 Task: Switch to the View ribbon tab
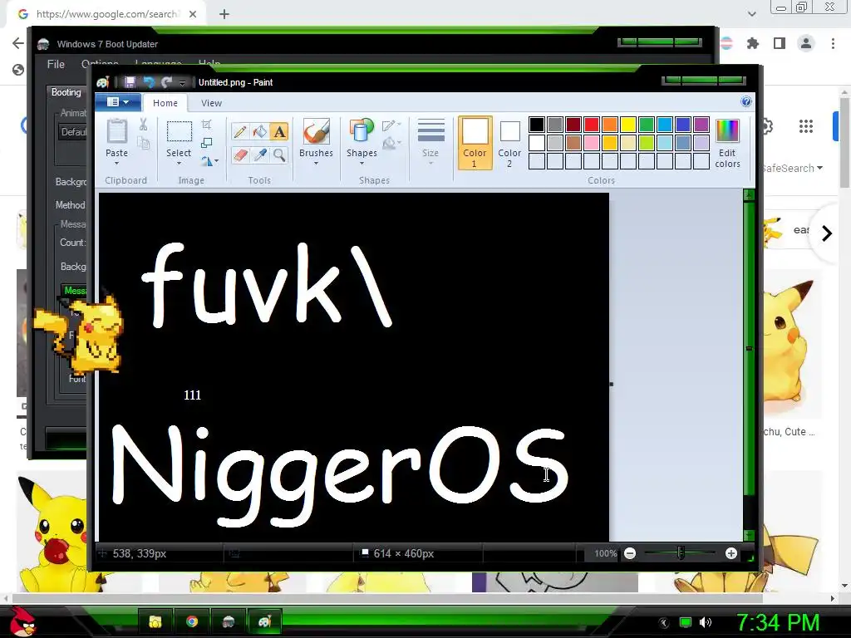coord(211,103)
